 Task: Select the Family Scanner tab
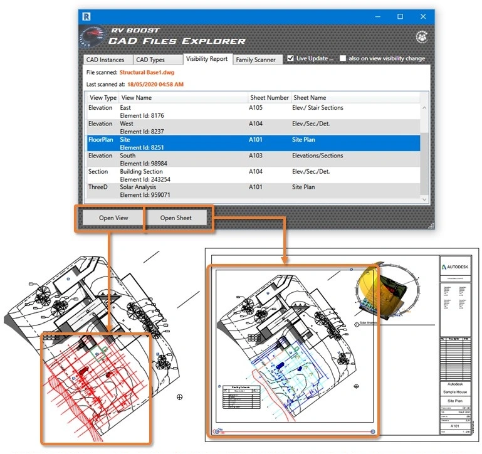[256, 60]
